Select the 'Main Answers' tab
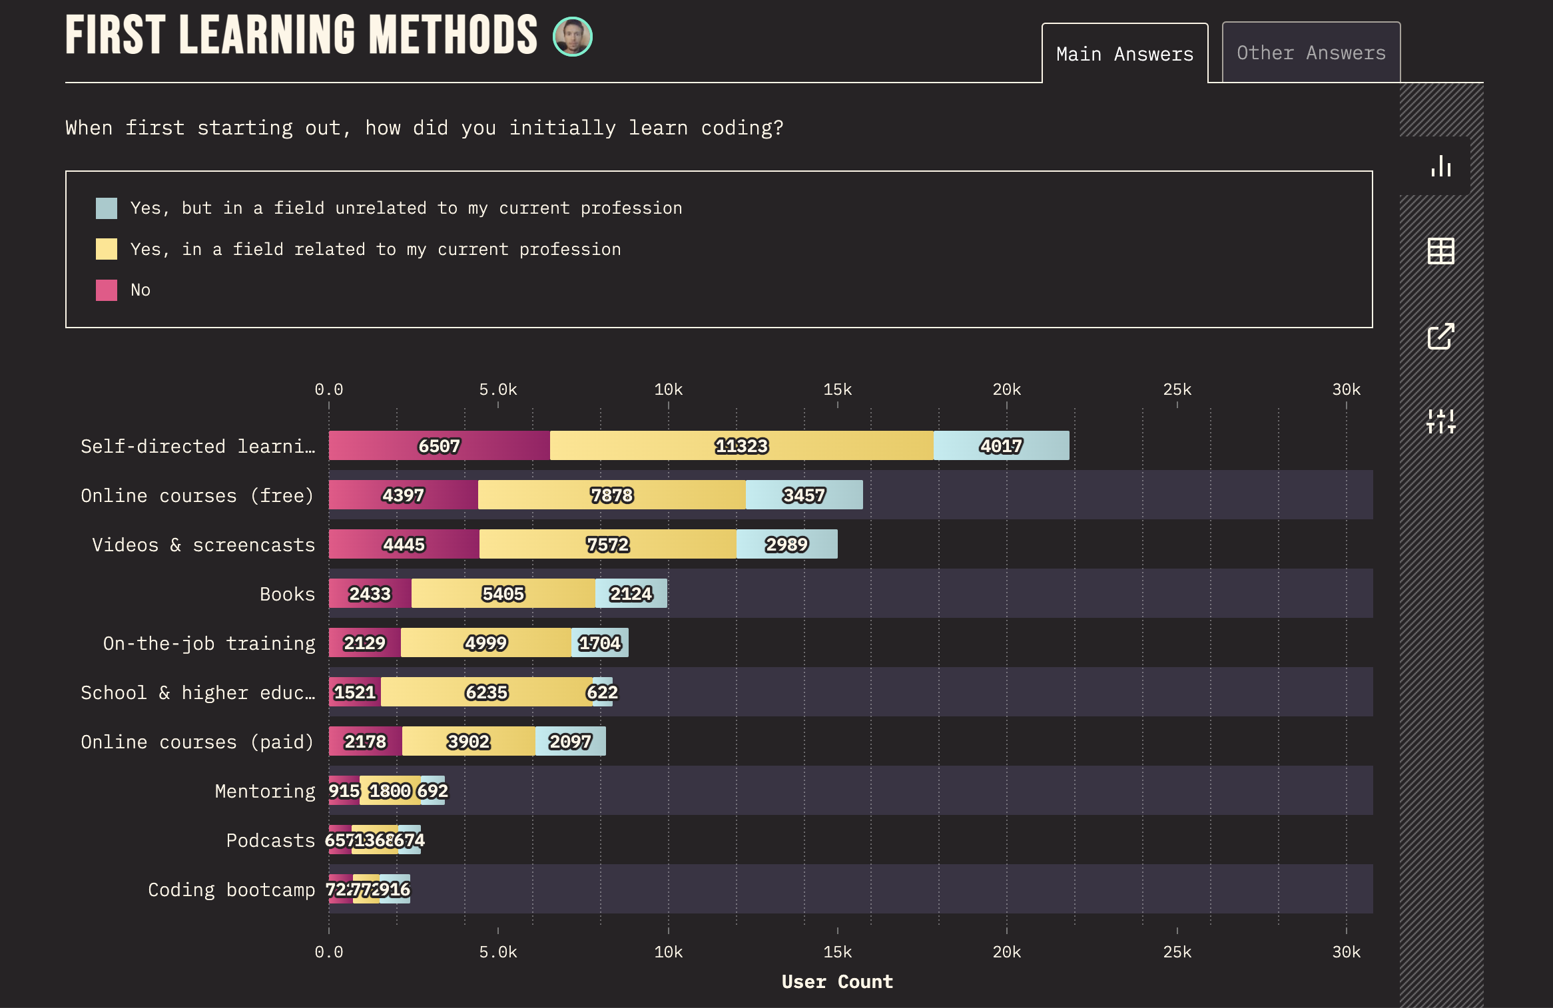The height and width of the screenshot is (1008, 1553). click(x=1124, y=53)
